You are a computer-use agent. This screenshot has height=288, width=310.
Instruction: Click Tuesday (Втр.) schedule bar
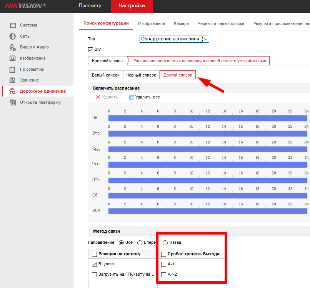(x=208, y=134)
